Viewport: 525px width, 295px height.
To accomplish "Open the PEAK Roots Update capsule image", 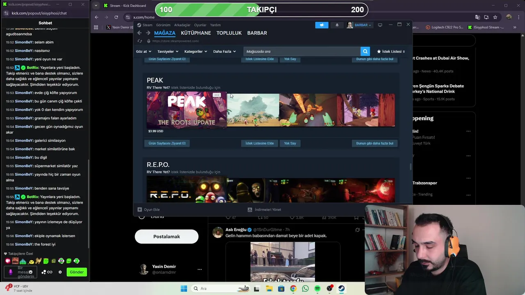I will [x=187, y=110].
